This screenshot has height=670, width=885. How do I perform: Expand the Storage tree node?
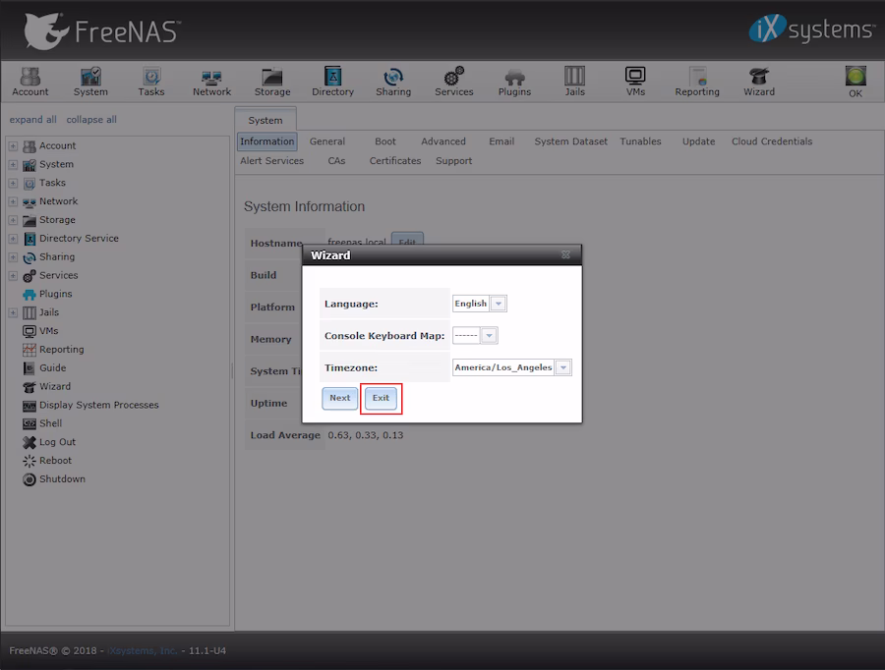coord(13,220)
